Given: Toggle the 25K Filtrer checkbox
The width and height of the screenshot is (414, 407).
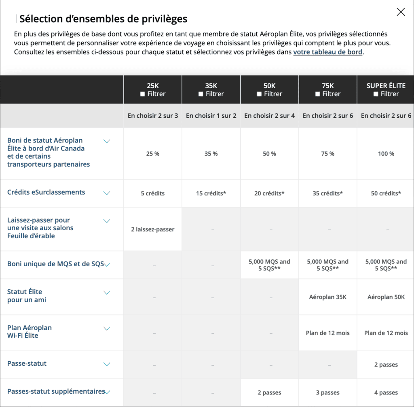Looking at the screenshot, I should (x=142, y=94).
